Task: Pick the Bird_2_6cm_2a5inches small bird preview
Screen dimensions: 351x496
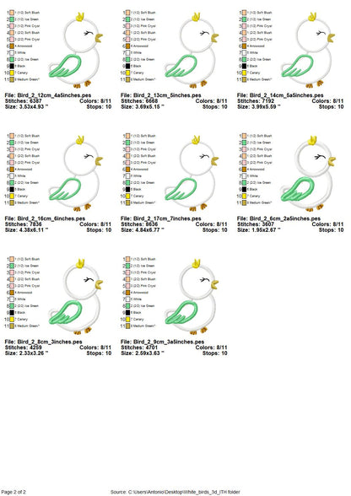Action: (x=308, y=174)
